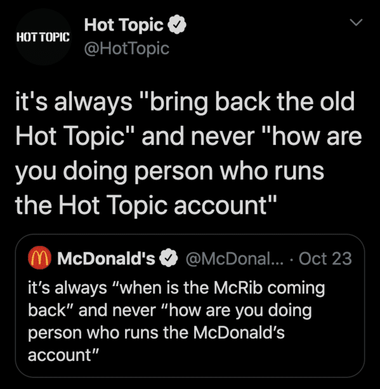Open the Oct 23 timestamp
The height and width of the screenshot is (389, 380).
pos(325,259)
